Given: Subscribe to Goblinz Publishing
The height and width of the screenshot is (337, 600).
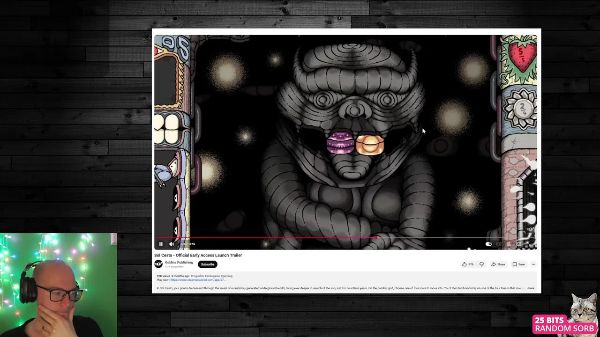Looking at the screenshot, I should tap(208, 264).
